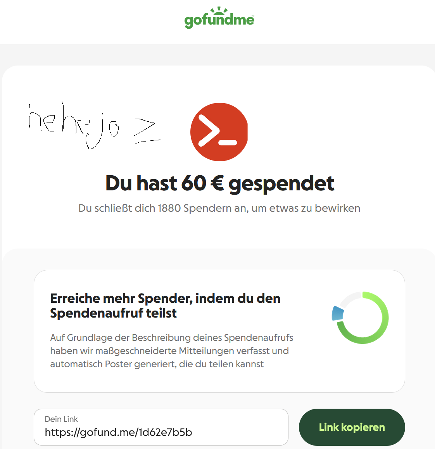Click the "Du schließt dich 1880 Spendern an" subtitle
The height and width of the screenshot is (449, 435).
[x=219, y=208]
